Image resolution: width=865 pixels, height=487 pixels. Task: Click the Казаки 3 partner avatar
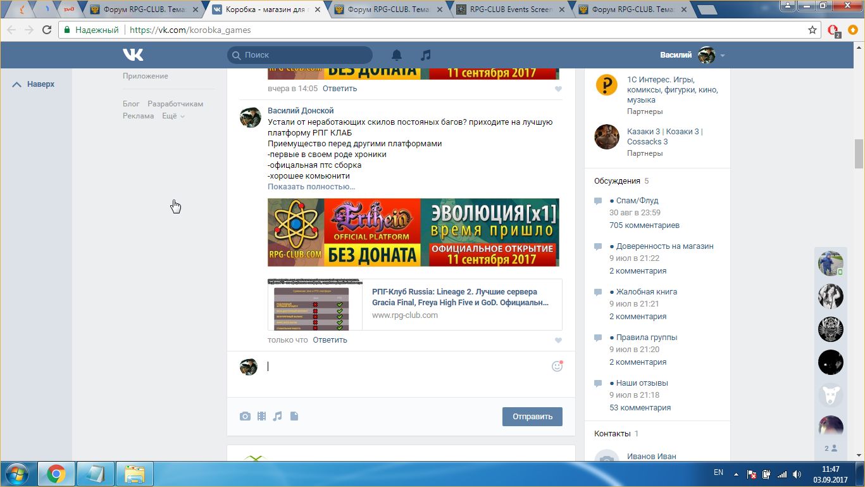coord(607,137)
